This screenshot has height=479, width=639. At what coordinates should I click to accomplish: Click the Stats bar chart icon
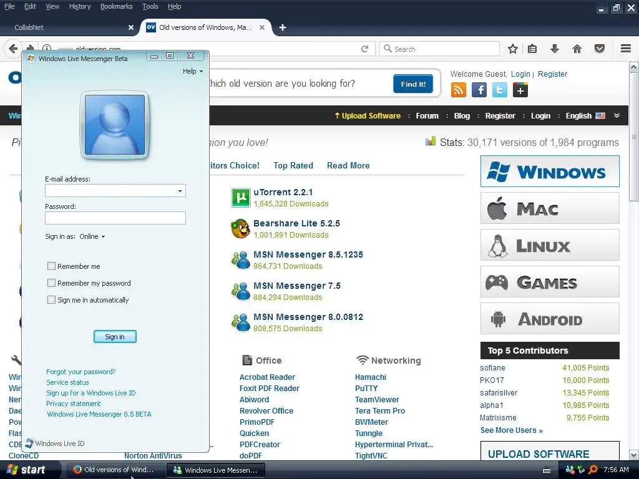pos(431,142)
